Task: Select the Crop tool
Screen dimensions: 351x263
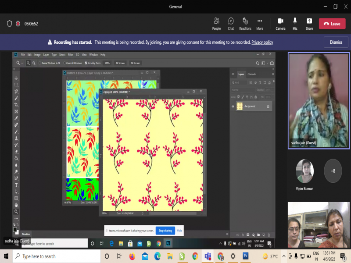Action: (x=16, y=105)
